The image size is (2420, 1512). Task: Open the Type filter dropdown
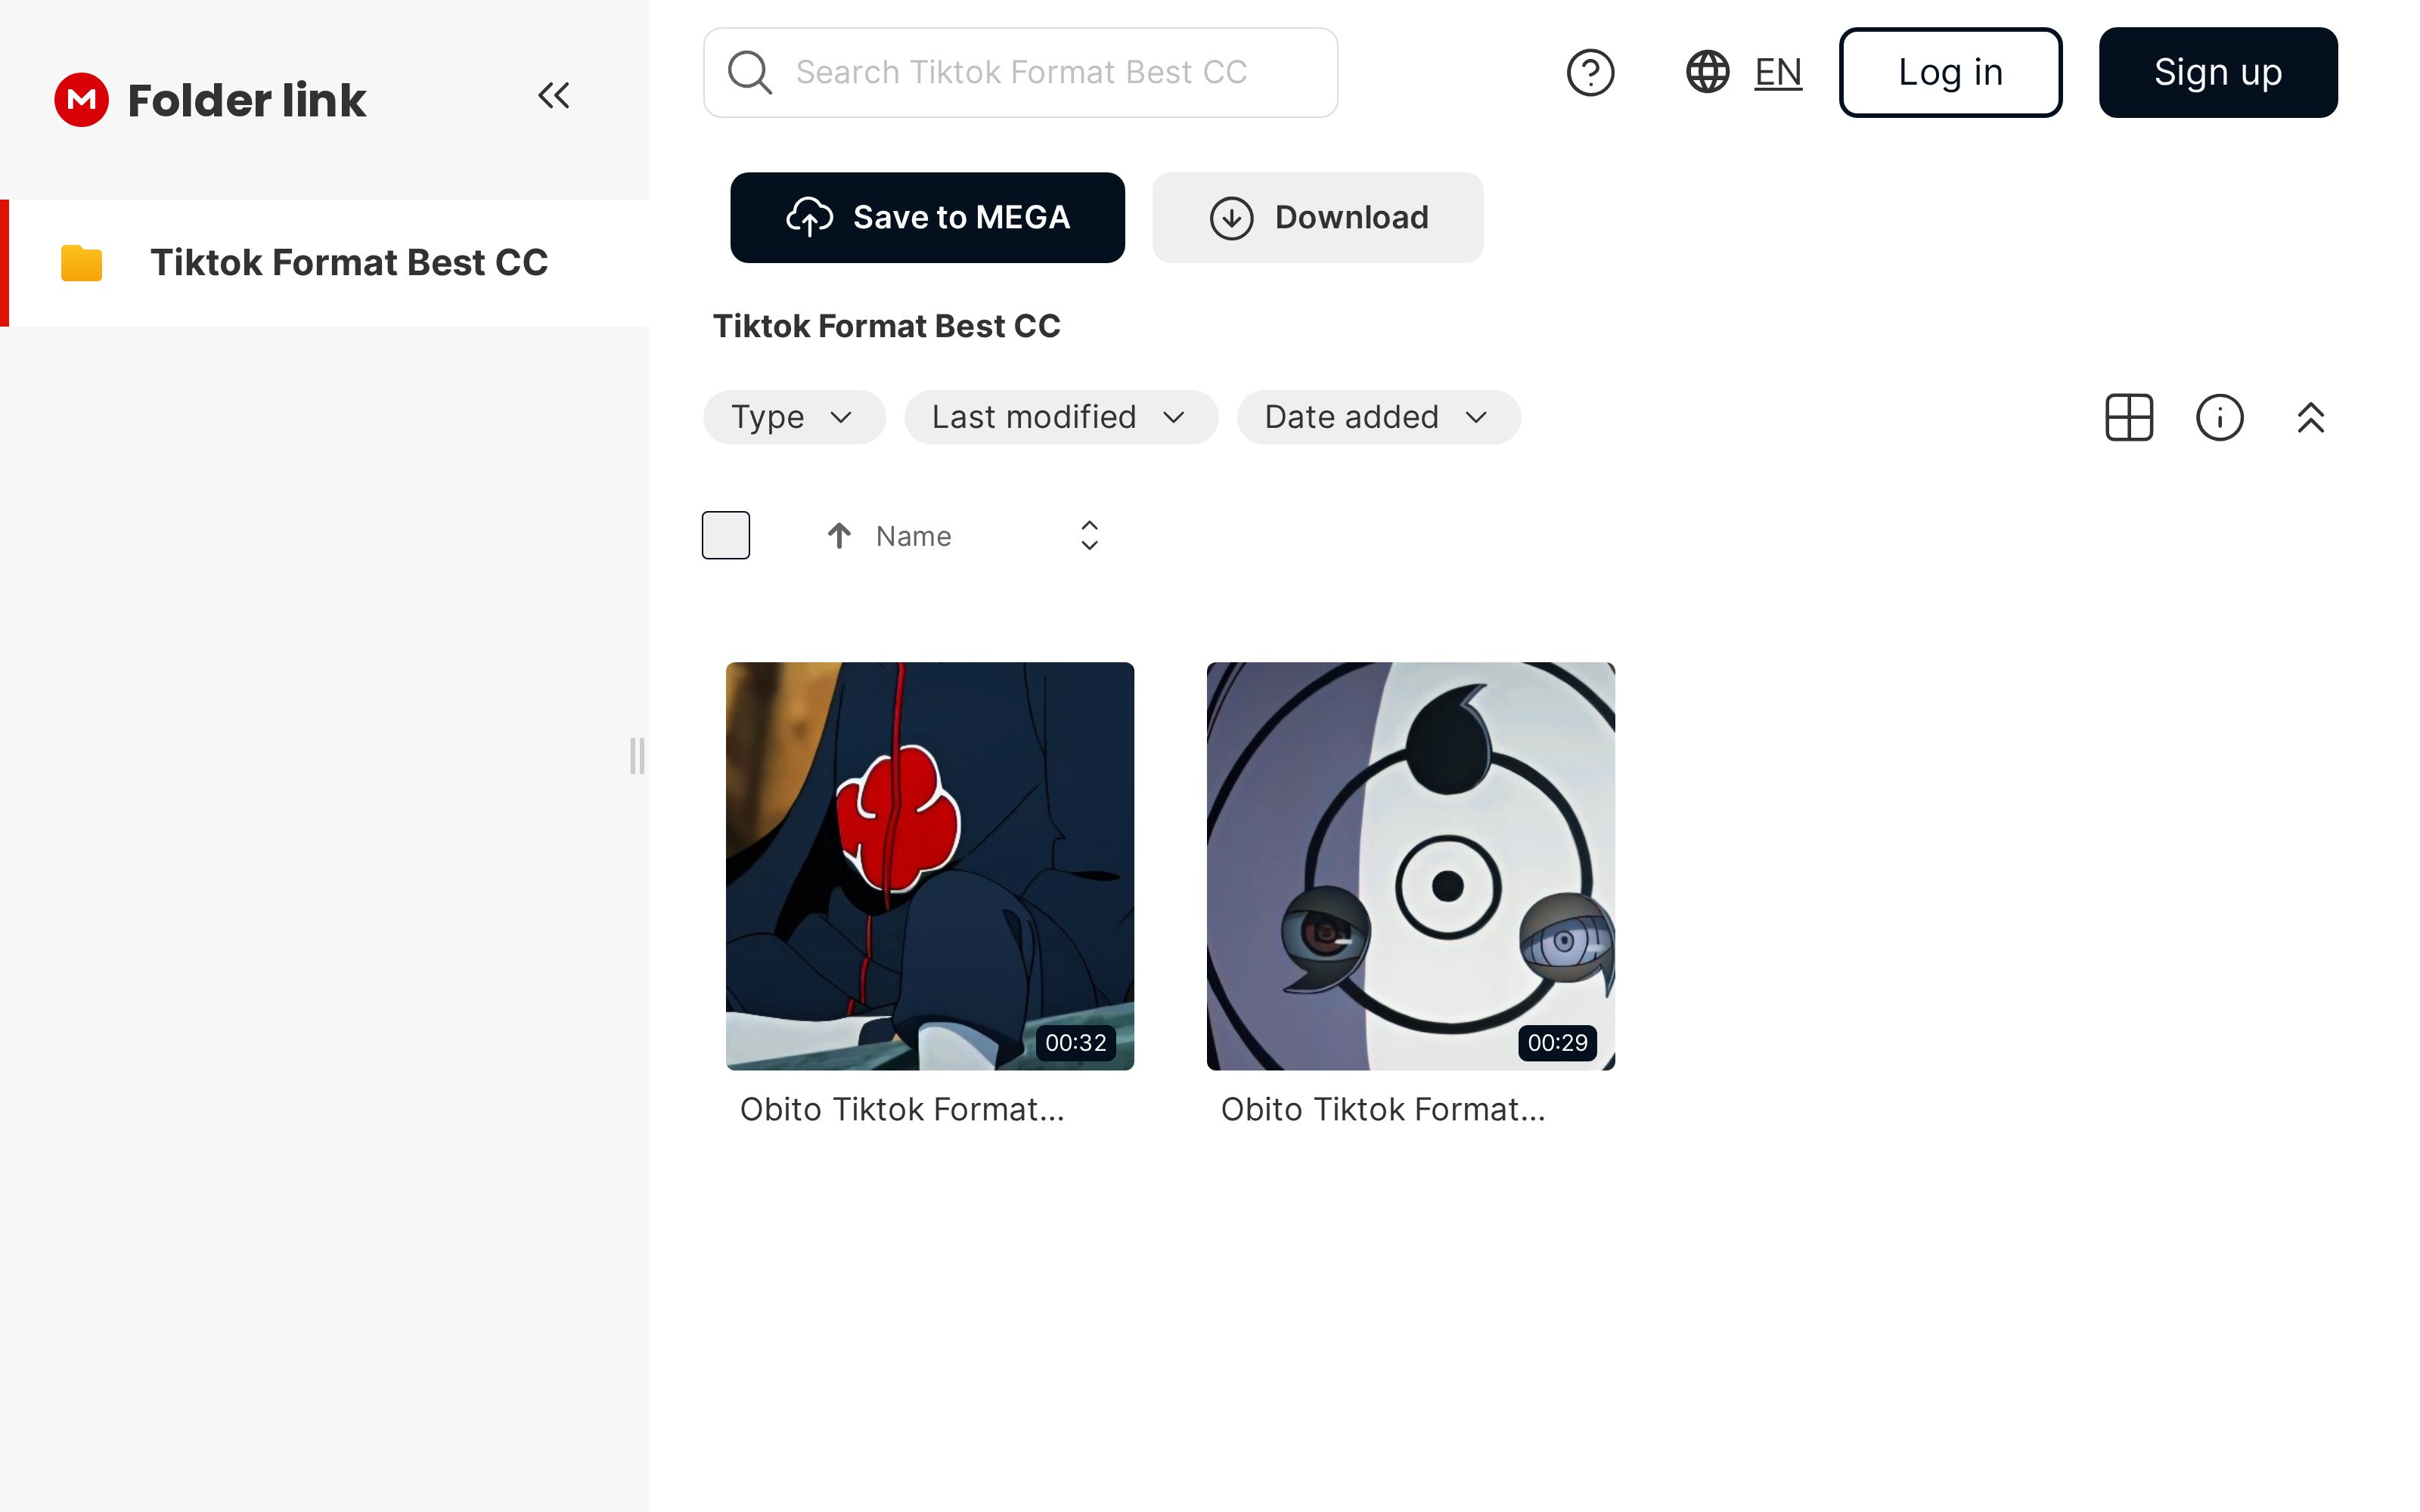pyautogui.click(x=794, y=417)
